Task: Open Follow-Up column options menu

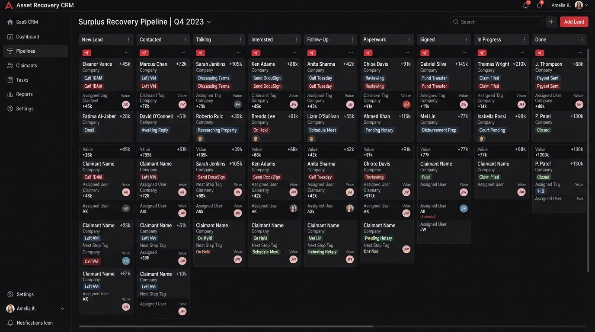Action: [352, 39]
